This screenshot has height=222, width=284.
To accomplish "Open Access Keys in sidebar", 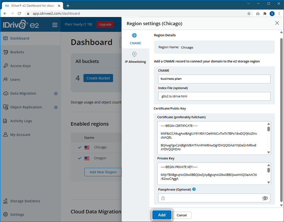I will 20,66.
